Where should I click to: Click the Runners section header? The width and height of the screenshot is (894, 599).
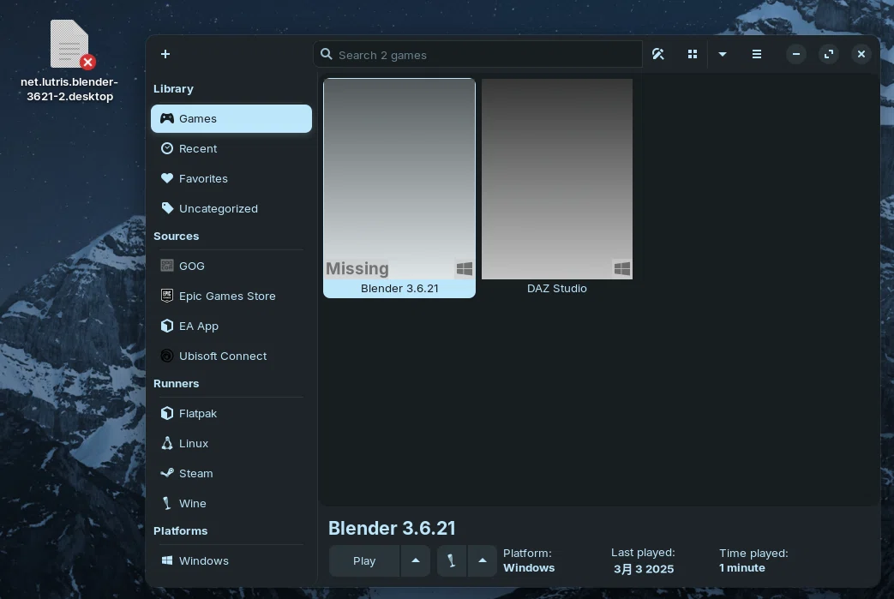[x=177, y=384]
